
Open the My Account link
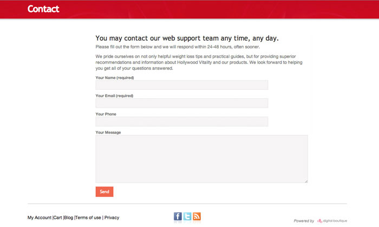[x=40, y=218]
